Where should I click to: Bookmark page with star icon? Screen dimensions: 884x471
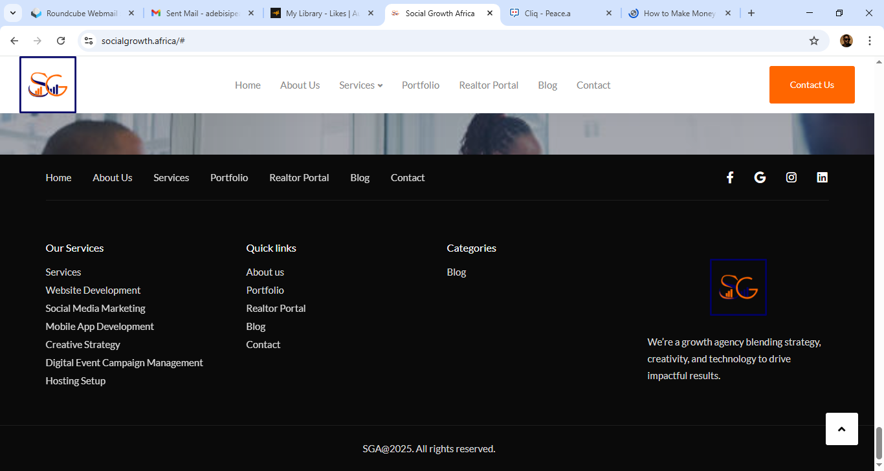pos(813,41)
